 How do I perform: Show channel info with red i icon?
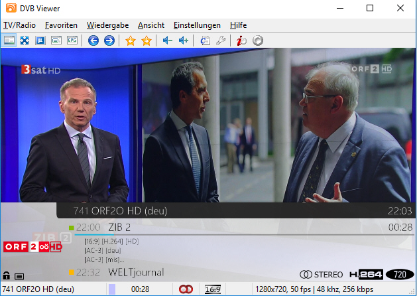coord(241,40)
